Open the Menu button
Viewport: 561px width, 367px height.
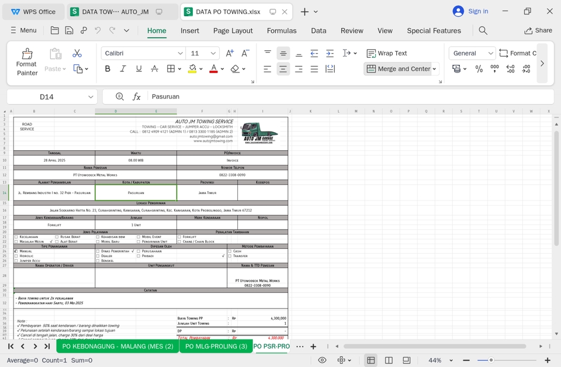click(23, 30)
